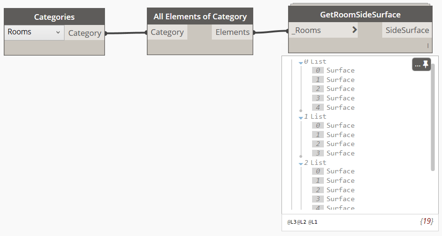Collapse the 1 List tree node
This screenshot has height=236, width=442.
point(301,117)
